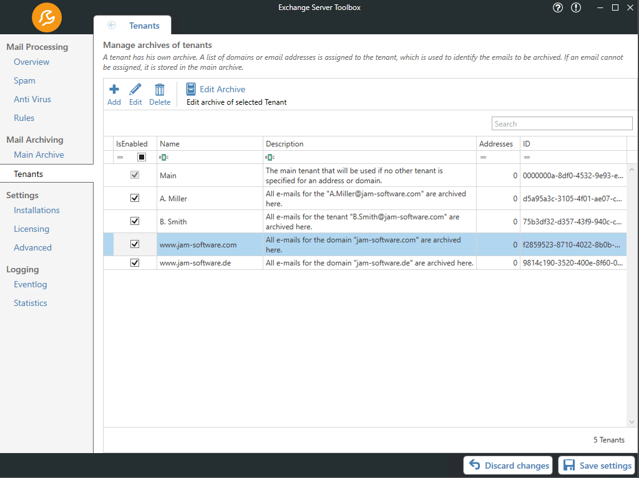Toggle IsEnabled checkbox for B. Smith
The height and width of the screenshot is (478, 639).
coord(134,221)
